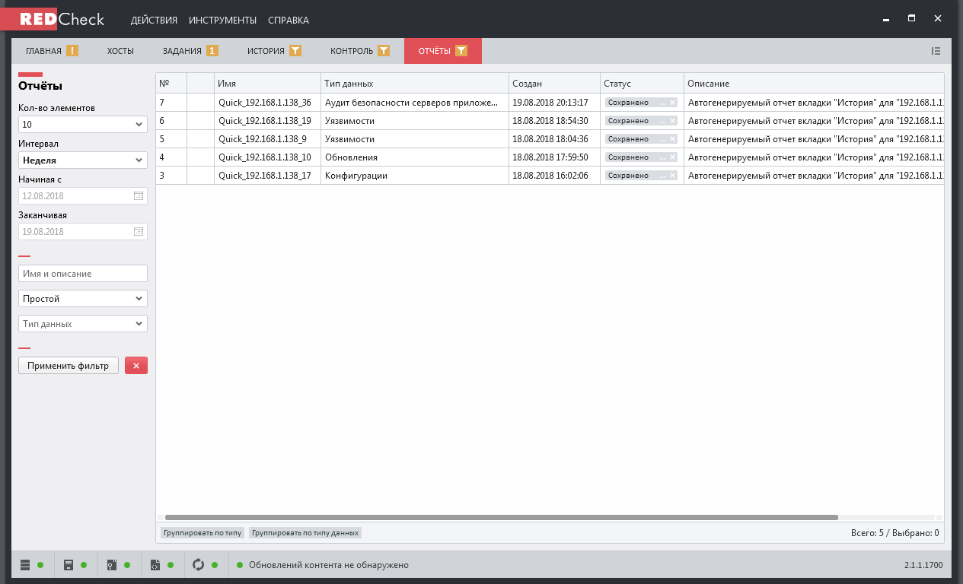Click the warning badge on the ГЛАВНАЯ tab

[72, 51]
